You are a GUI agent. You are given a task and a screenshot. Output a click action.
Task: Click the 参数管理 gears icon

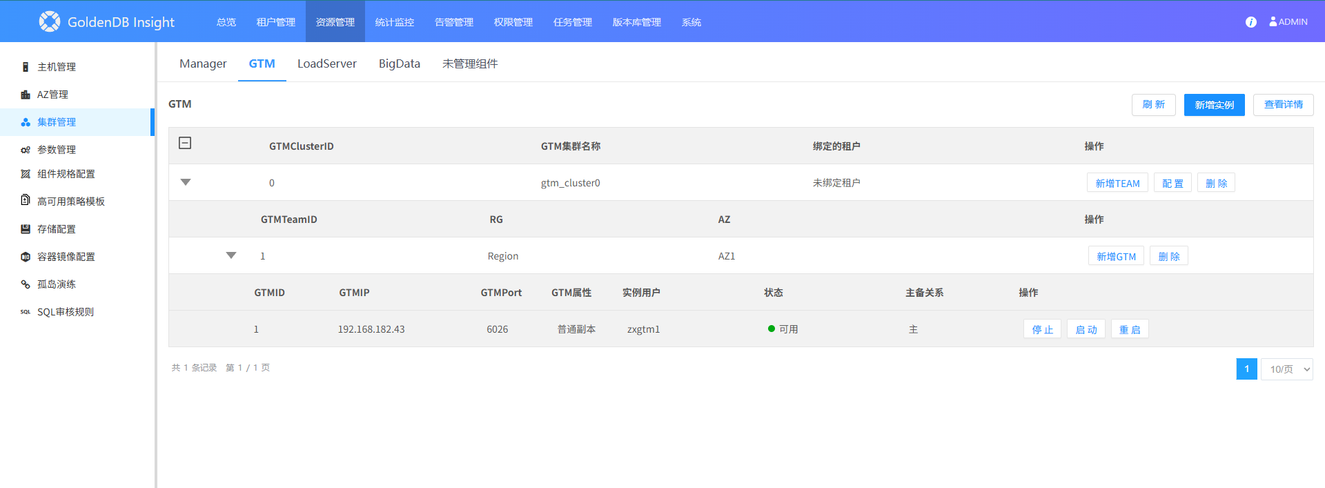tap(26, 150)
